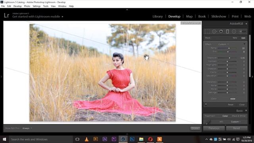The width and height of the screenshot is (254, 143).
Task: Open the Action Center notifications icon
Action: (238, 139)
